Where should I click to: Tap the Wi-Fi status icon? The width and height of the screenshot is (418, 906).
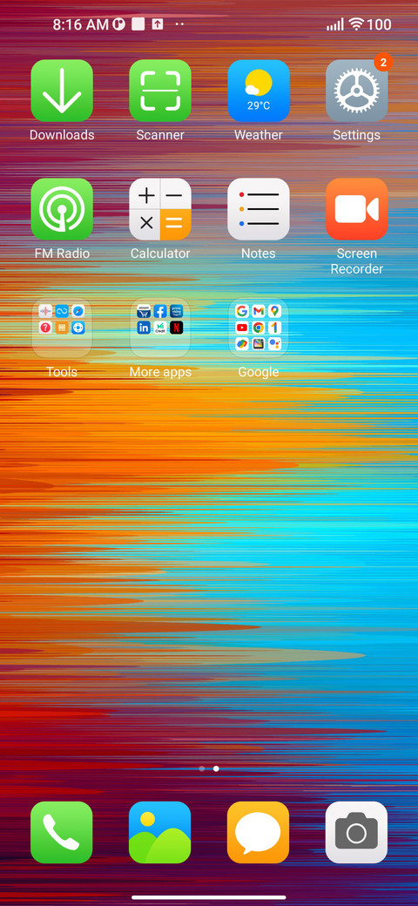[357, 24]
